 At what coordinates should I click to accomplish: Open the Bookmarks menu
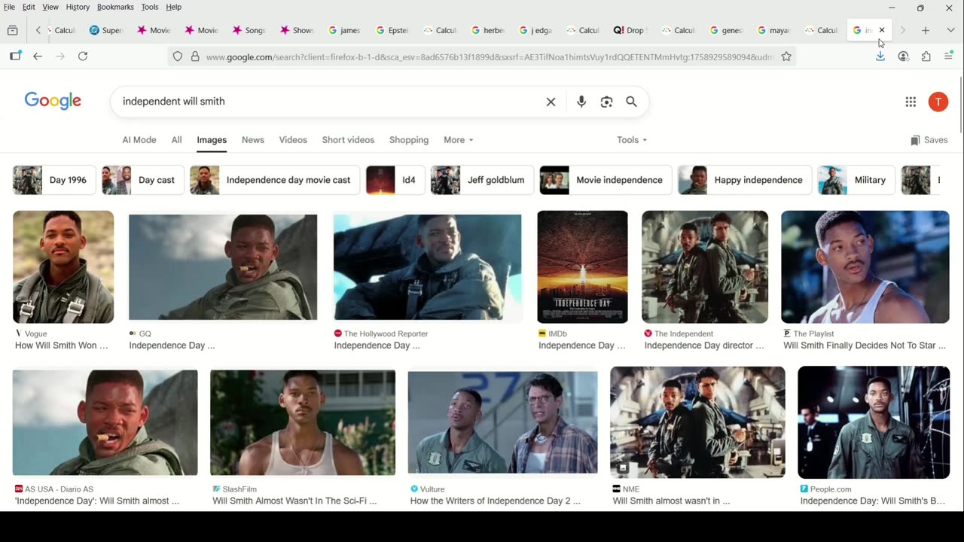click(115, 7)
